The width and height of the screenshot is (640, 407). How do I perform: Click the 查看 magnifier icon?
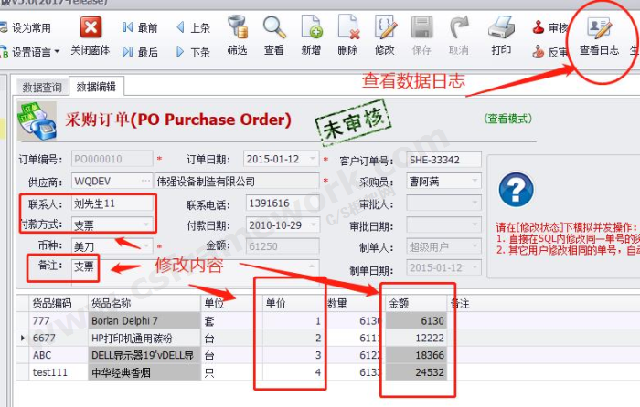point(274,28)
